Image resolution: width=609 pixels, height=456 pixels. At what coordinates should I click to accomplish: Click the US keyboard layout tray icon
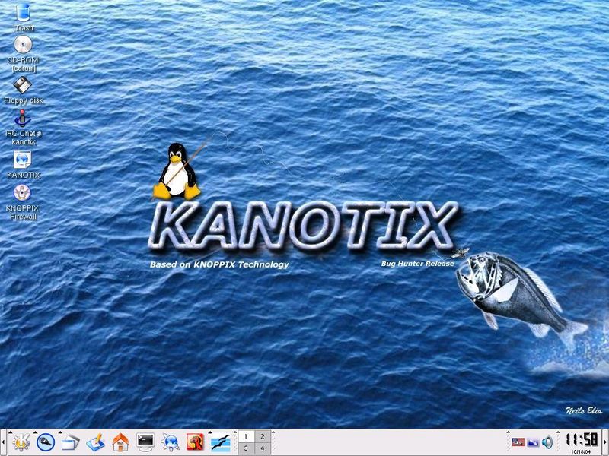pyautogui.click(x=518, y=442)
